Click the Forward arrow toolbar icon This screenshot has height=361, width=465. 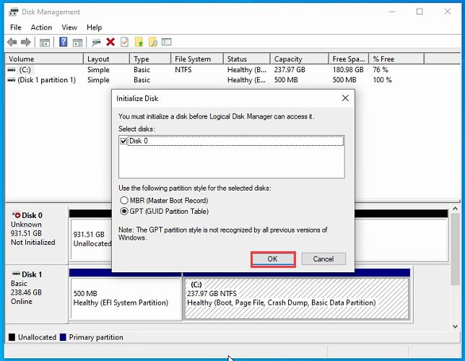pos(26,42)
